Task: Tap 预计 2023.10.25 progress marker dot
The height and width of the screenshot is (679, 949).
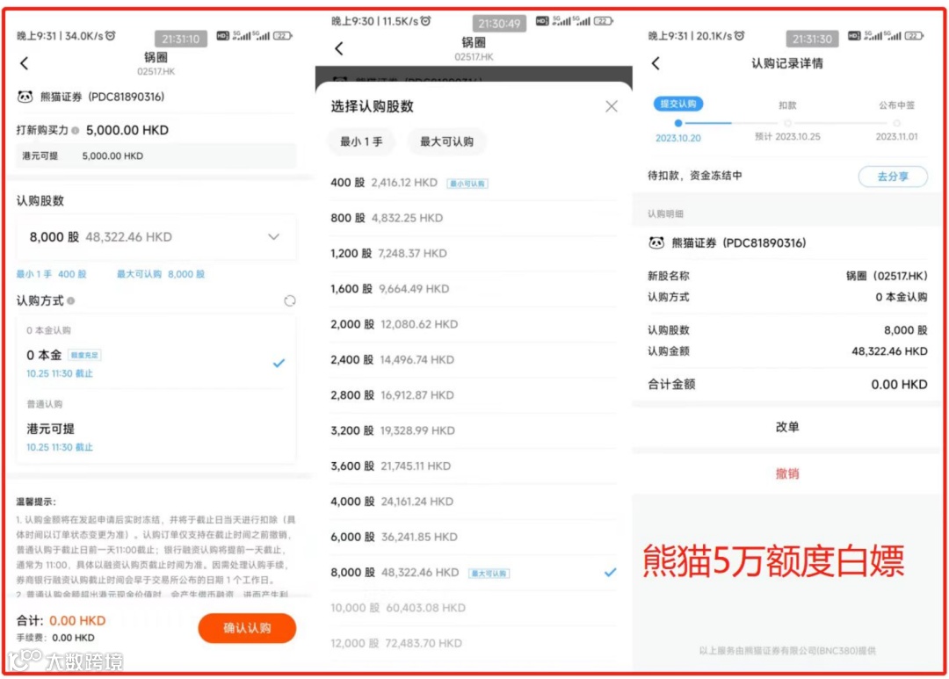Action: [787, 123]
